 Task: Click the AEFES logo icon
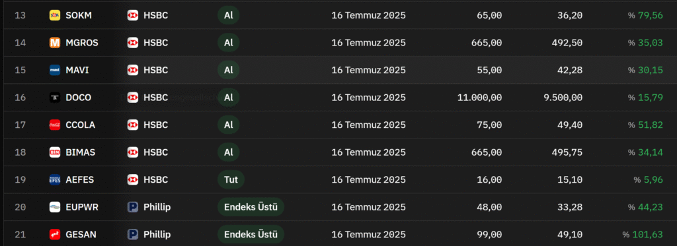click(x=55, y=179)
